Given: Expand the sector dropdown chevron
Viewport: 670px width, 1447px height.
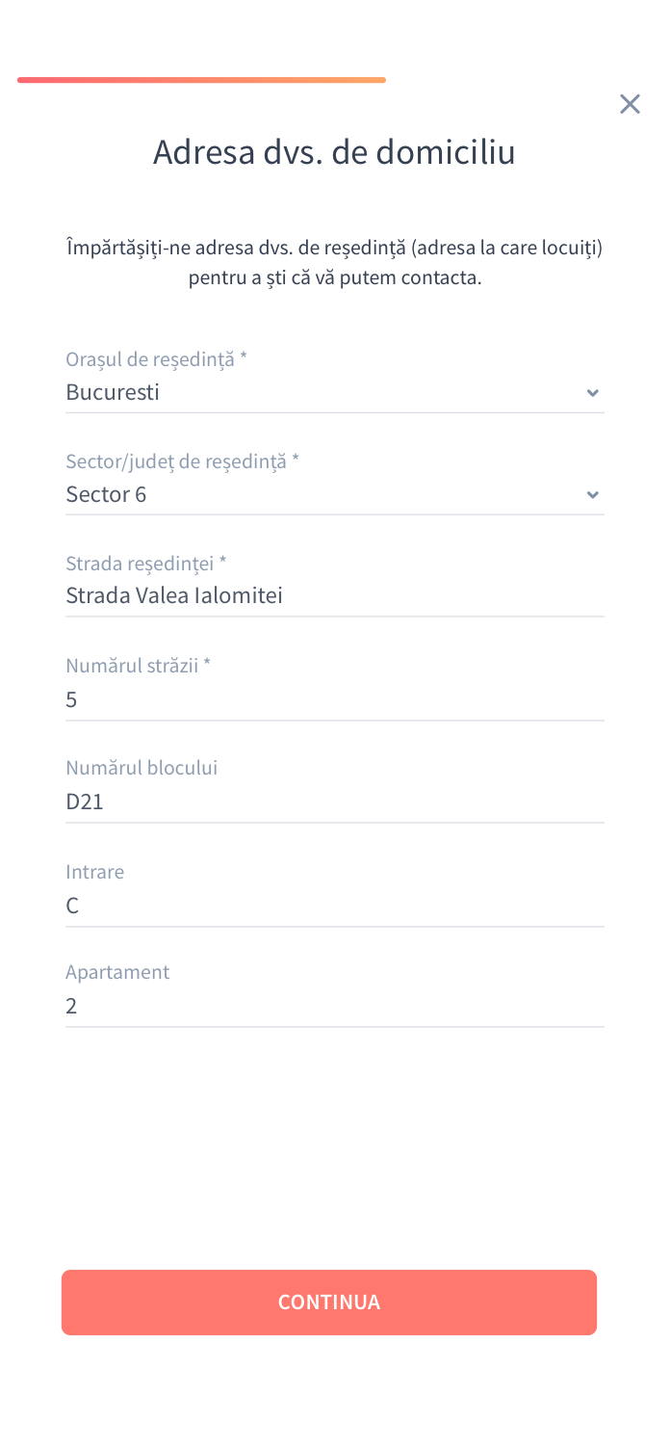Looking at the screenshot, I should click(x=593, y=495).
